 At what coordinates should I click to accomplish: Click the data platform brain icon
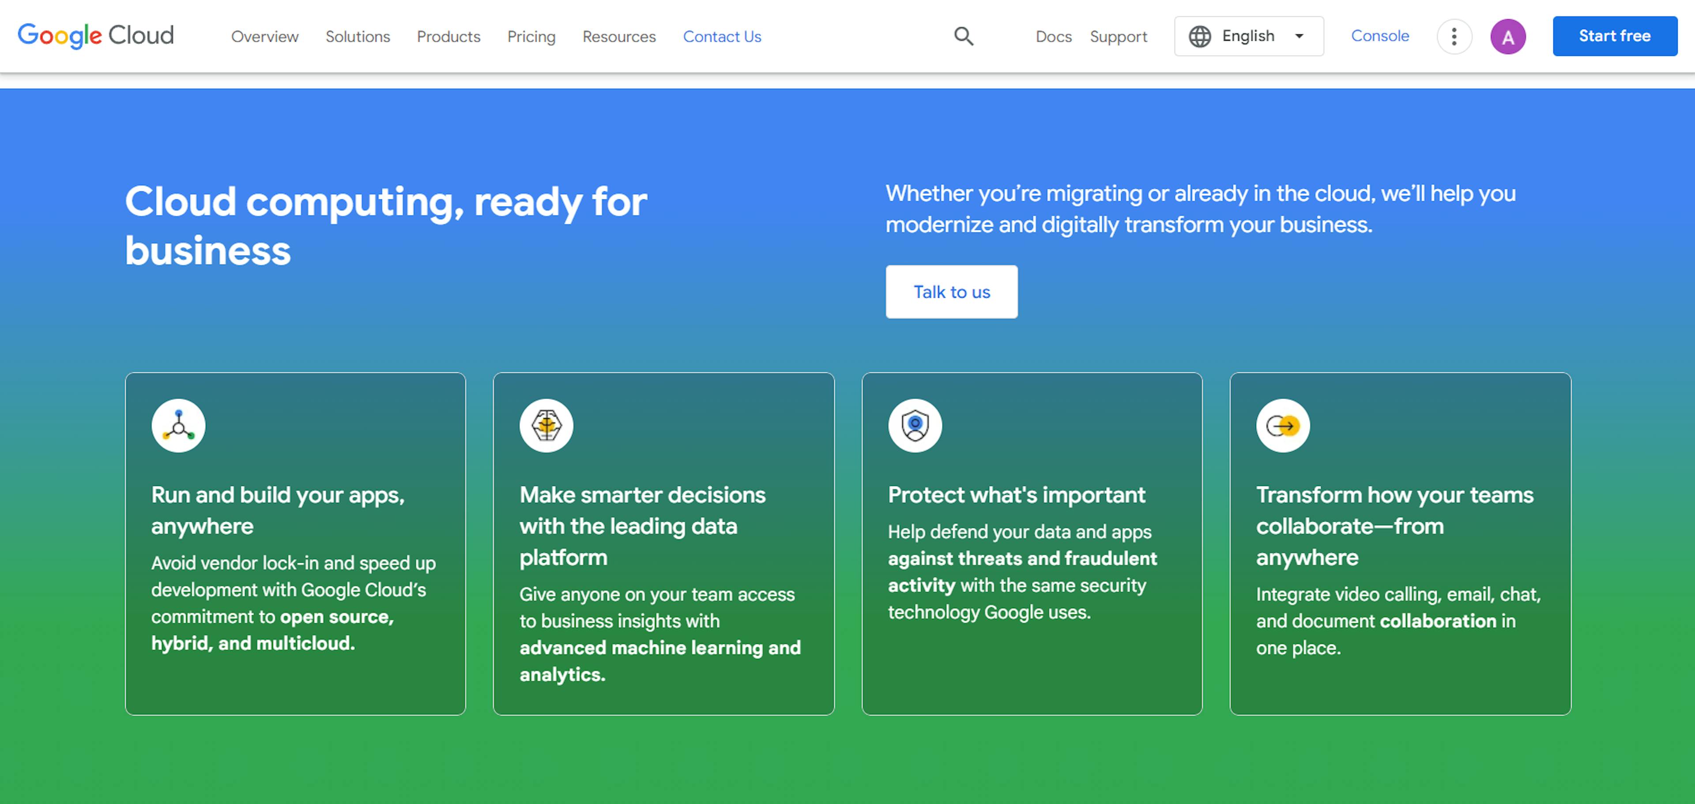[546, 425]
